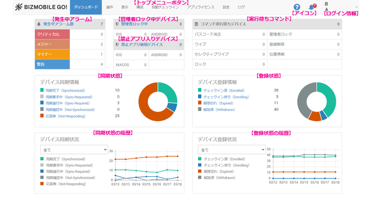
Task: Open 同期完了 (Synchronized) link in デバイス同期情報
Action: click(65, 90)
